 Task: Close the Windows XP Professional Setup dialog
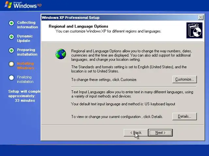(x=201, y=17)
